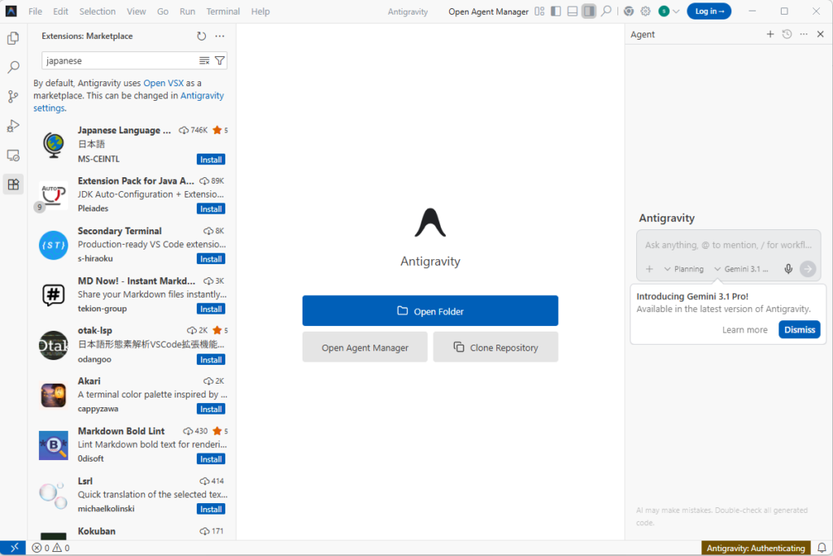Start a new agent conversation
The image size is (833, 556).
pos(770,34)
